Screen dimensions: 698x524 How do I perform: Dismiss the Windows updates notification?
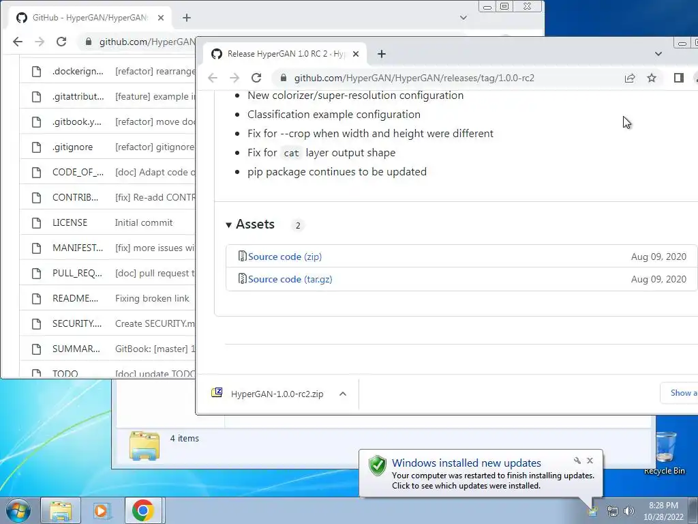coord(590,461)
